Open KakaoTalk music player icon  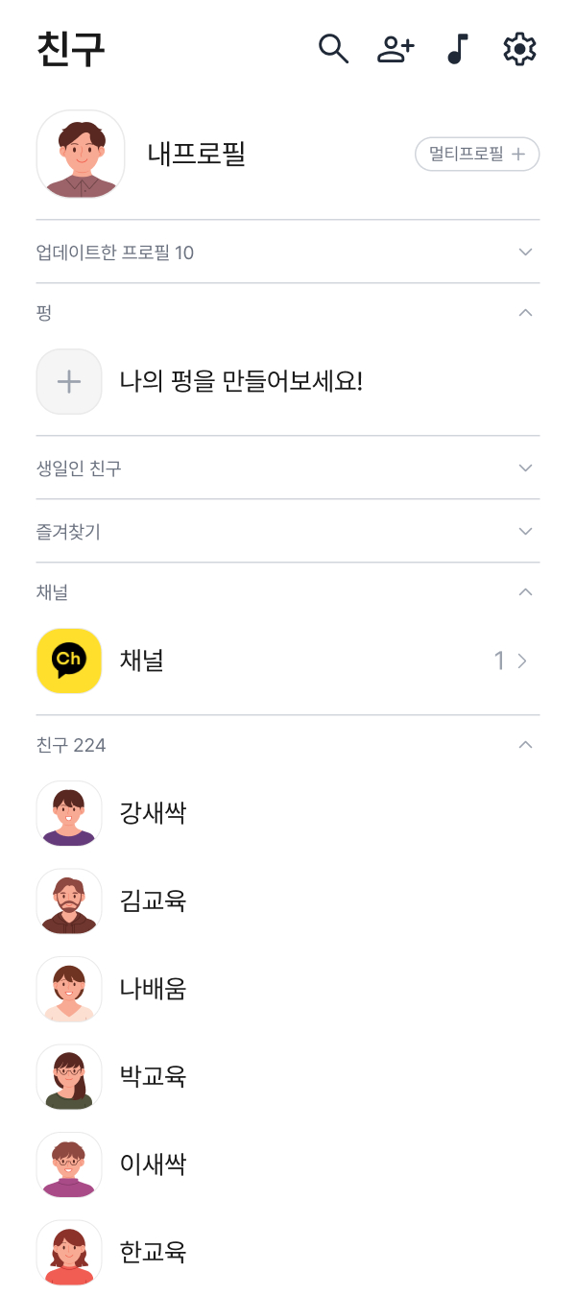pyautogui.click(x=457, y=49)
